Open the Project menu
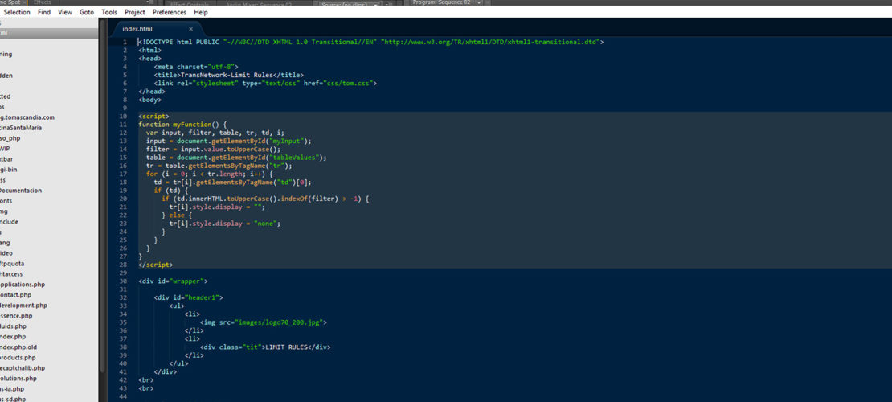This screenshot has height=402, width=892. 135,12
